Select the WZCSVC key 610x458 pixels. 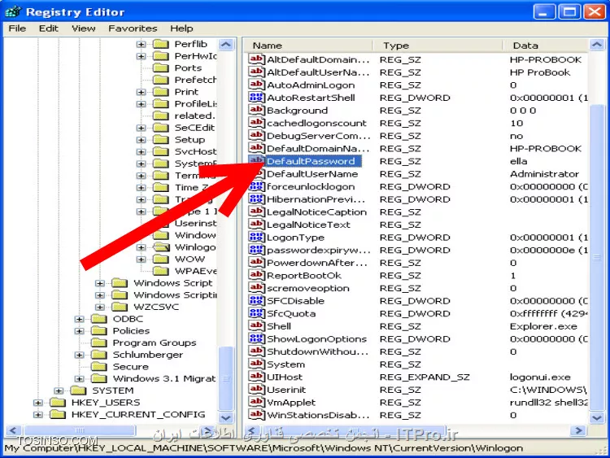click(156, 307)
